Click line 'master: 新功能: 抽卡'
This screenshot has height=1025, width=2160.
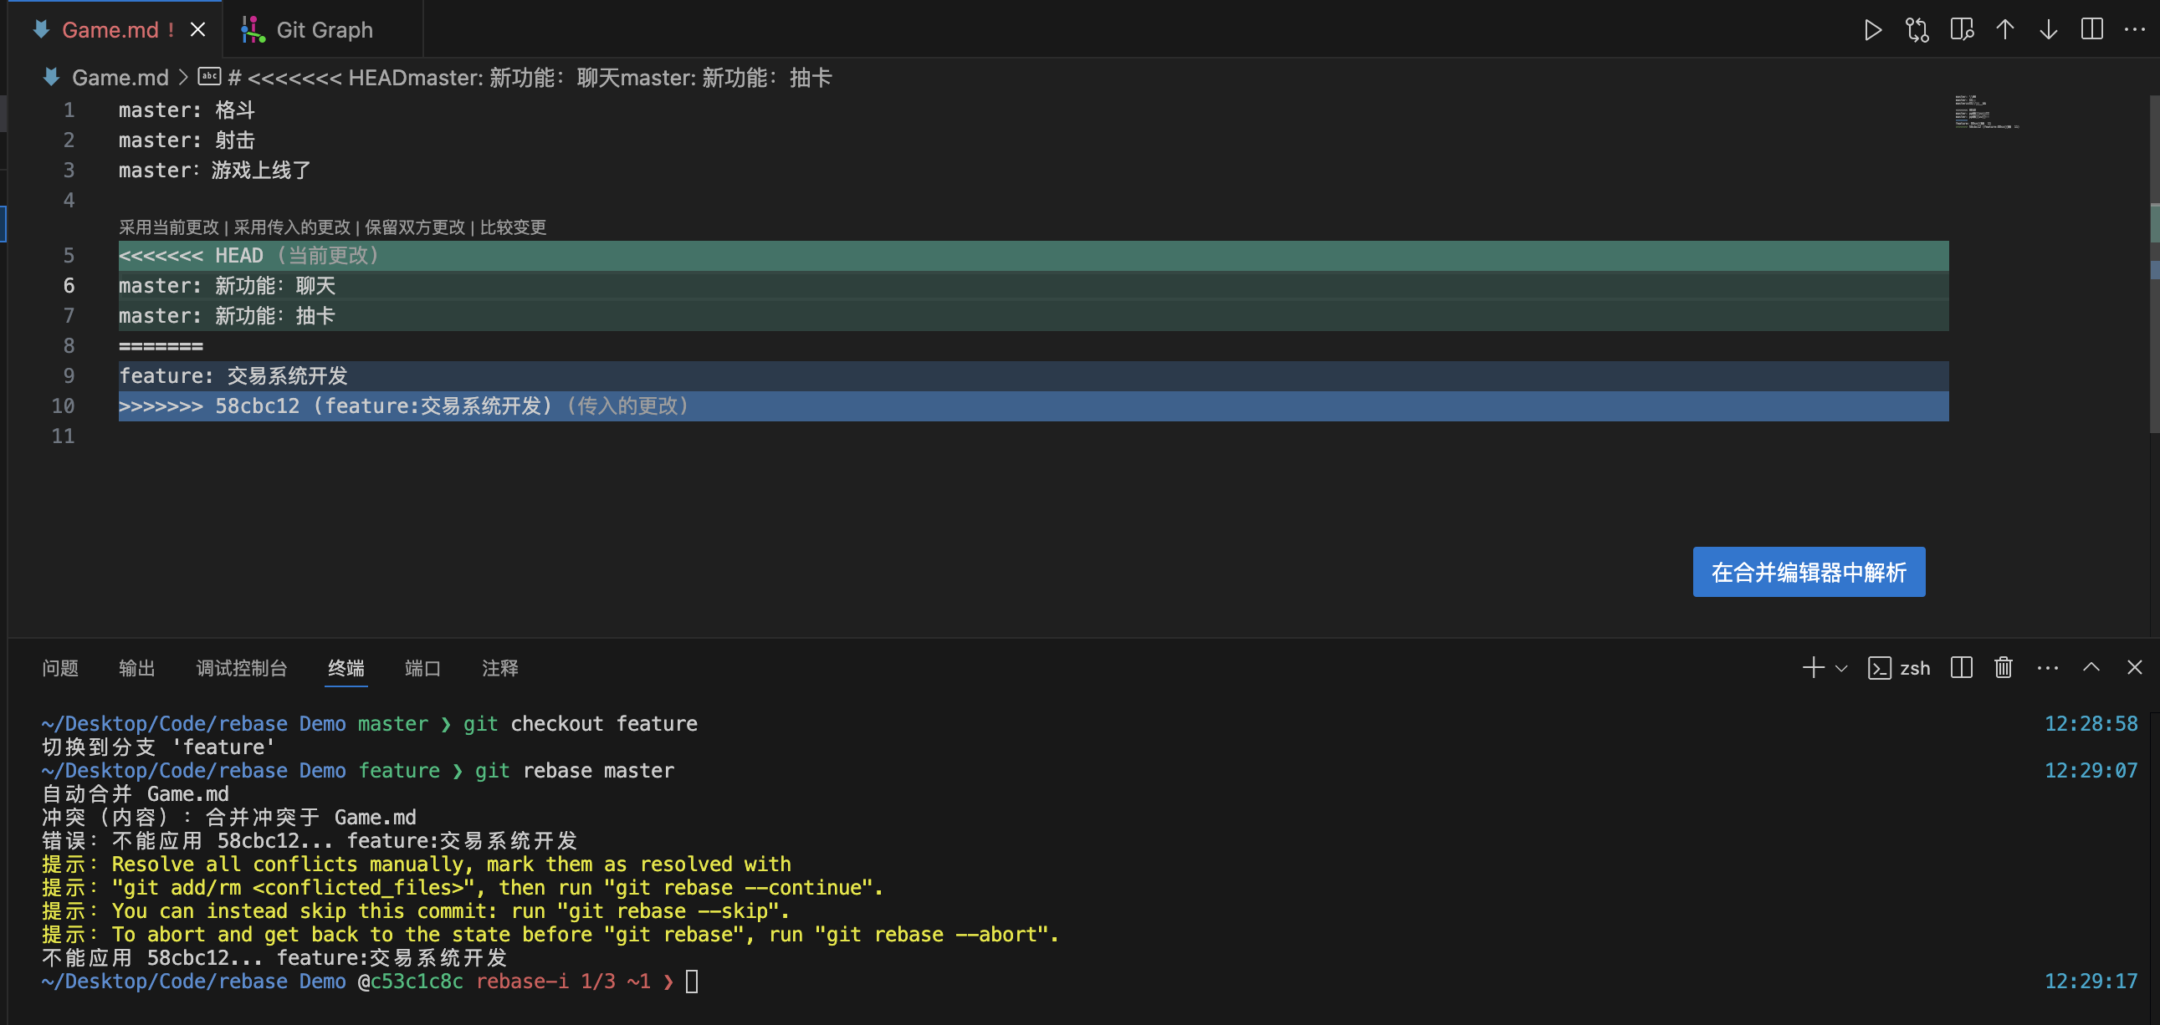(1033, 316)
